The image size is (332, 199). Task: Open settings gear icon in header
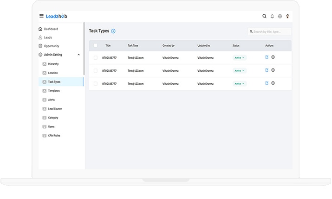[x=280, y=16]
